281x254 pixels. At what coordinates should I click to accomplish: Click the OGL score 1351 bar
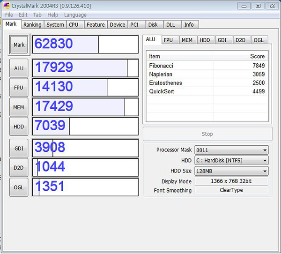coord(85,187)
